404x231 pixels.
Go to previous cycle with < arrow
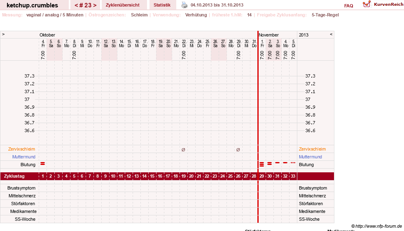76,5
